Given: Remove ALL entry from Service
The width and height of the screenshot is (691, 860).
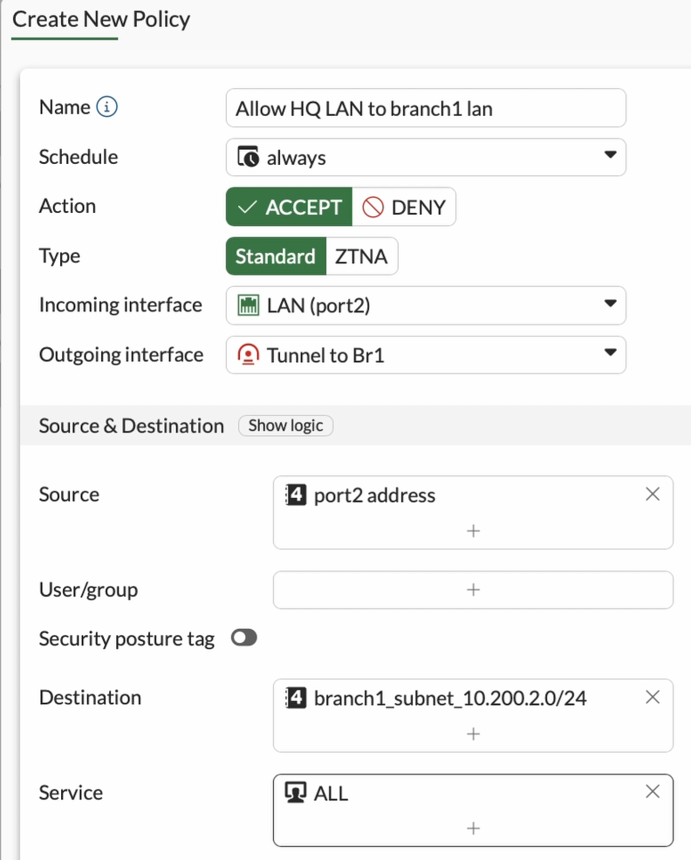Looking at the screenshot, I should click(652, 792).
